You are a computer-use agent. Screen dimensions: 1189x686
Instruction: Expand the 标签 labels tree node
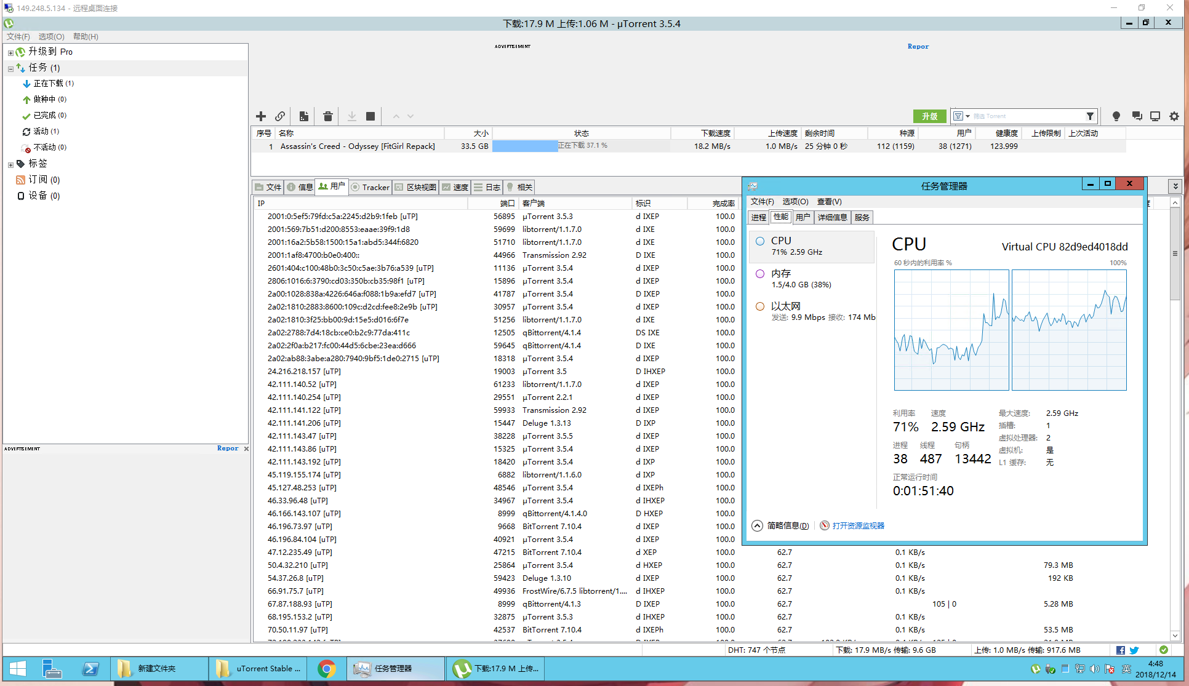tap(10, 165)
